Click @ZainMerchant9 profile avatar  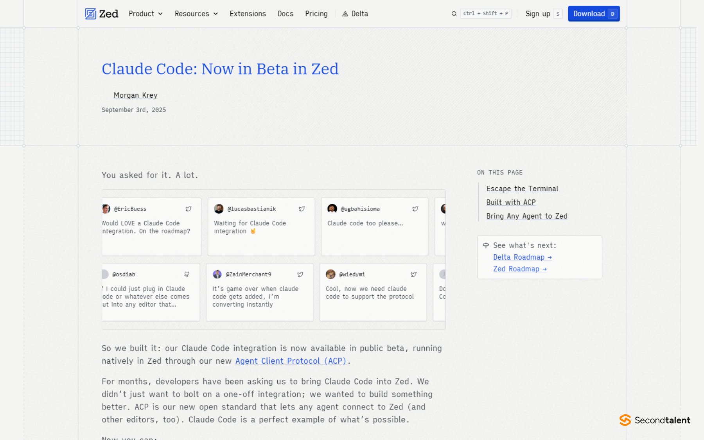click(x=217, y=275)
